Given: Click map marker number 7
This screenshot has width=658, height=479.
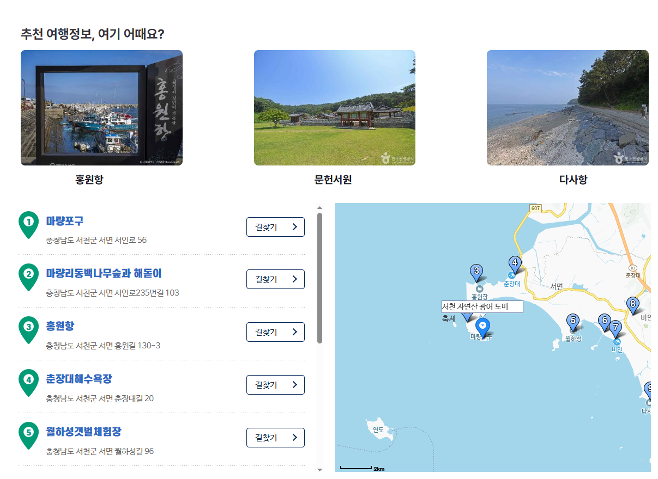Looking at the screenshot, I should (x=615, y=329).
